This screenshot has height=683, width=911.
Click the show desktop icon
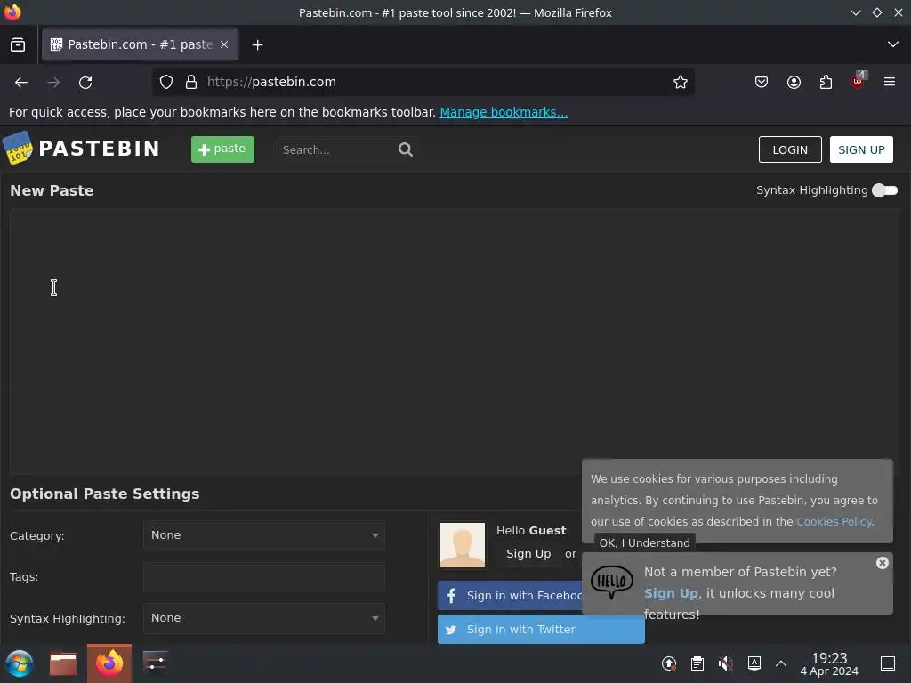pos(888,663)
